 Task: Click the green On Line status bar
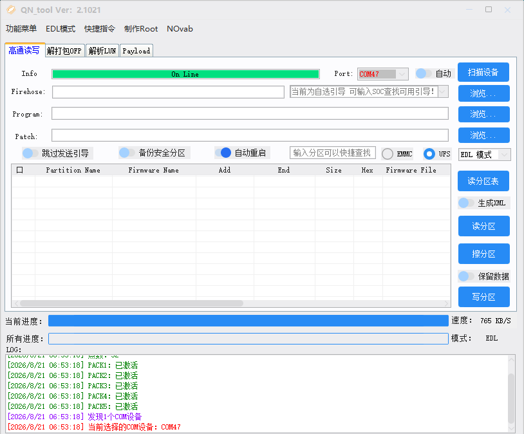coord(185,74)
